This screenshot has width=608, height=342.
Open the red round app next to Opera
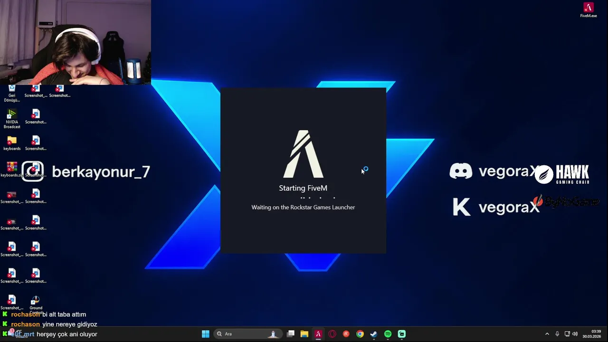346,334
